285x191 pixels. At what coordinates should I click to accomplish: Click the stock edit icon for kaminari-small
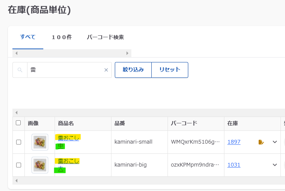click(261, 142)
